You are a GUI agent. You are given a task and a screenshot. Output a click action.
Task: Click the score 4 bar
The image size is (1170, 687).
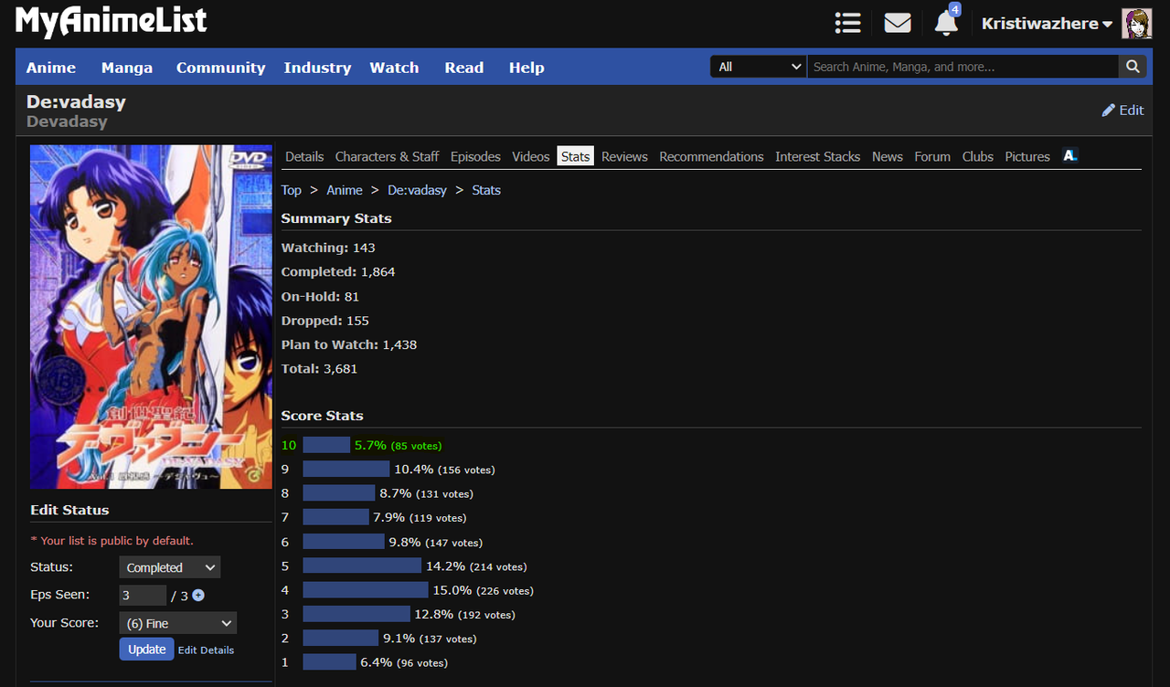point(366,590)
